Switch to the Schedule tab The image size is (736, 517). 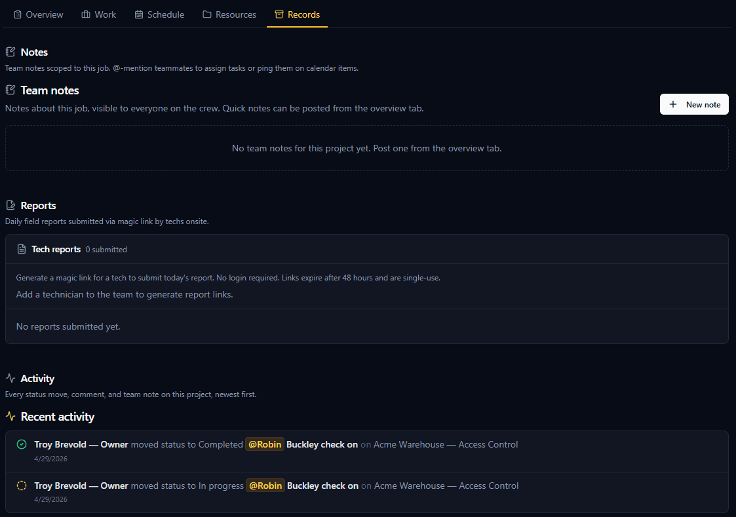coord(160,14)
